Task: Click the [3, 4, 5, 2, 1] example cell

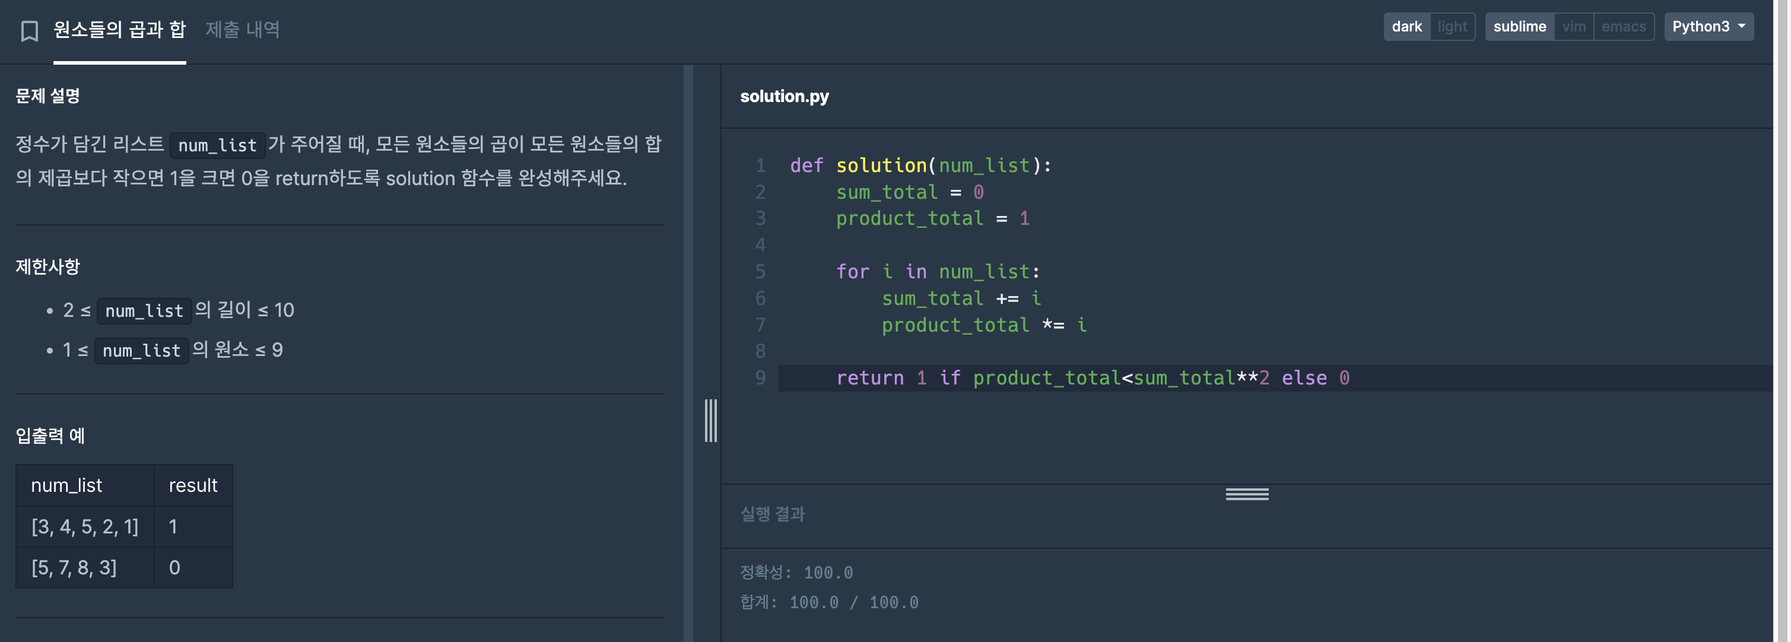Action: [85, 527]
